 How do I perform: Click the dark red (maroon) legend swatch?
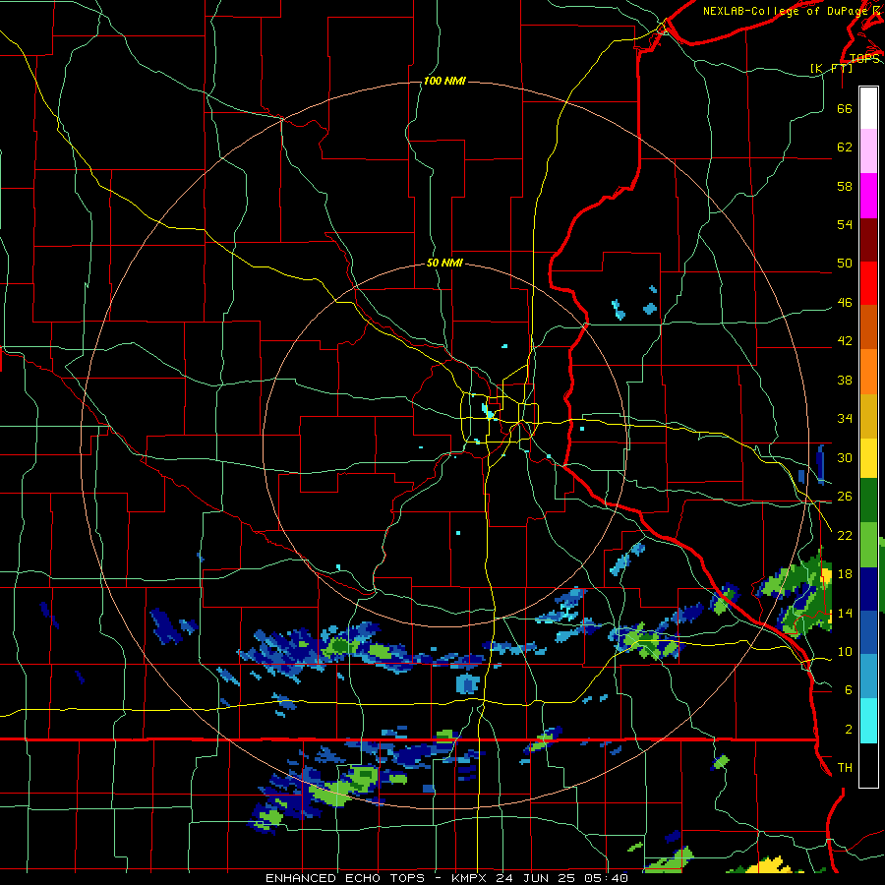tap(868, 239)
